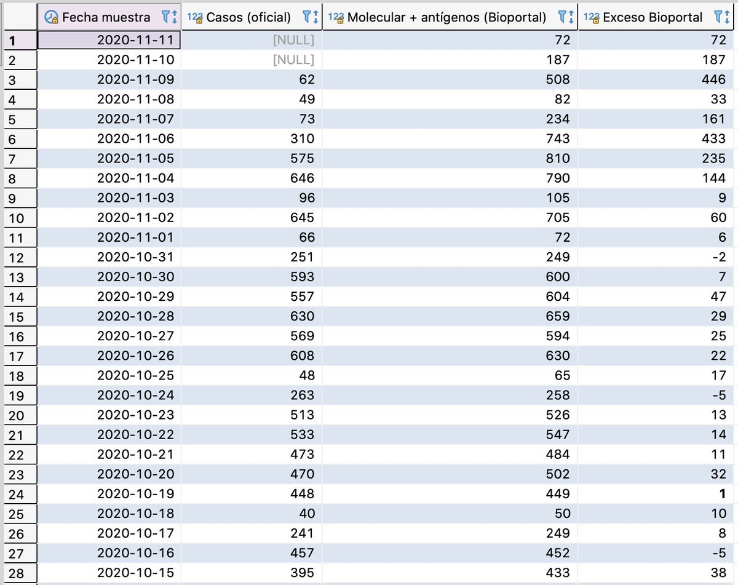This screenshot has width=738, height=585.
Task: Click the Casos value 473
Action: 252,455
